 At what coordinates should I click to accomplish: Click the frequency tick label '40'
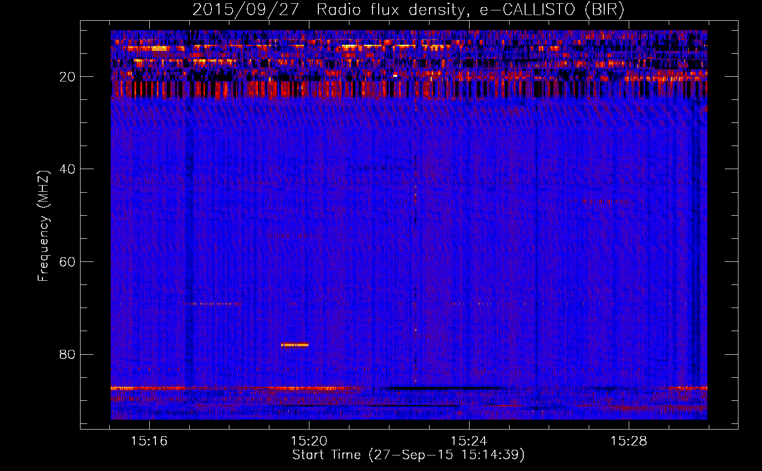tap(68, 169)
